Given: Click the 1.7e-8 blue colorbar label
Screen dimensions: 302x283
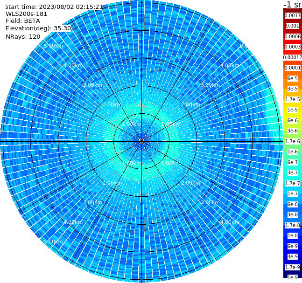Looking at the screenshot, I should pos(293,225).
